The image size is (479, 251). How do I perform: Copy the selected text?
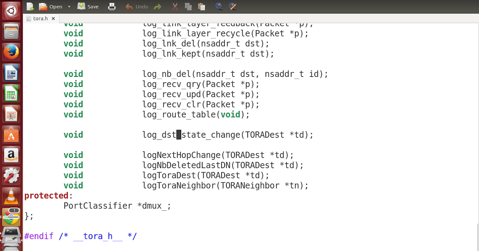click(188, 6)
